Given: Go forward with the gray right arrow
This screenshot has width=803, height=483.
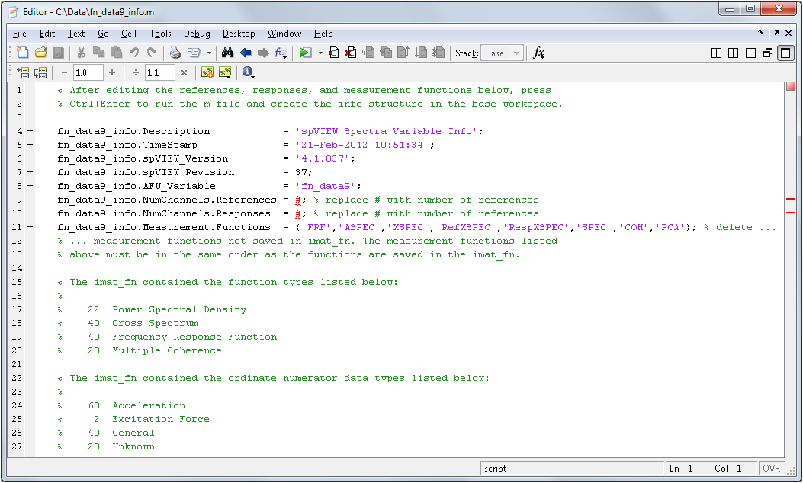Looking at the screenshot, I should [263, 53].
